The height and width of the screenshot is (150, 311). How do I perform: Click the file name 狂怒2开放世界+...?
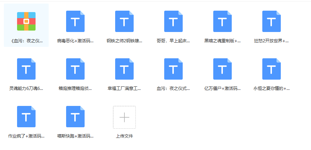tap(272, 41)
